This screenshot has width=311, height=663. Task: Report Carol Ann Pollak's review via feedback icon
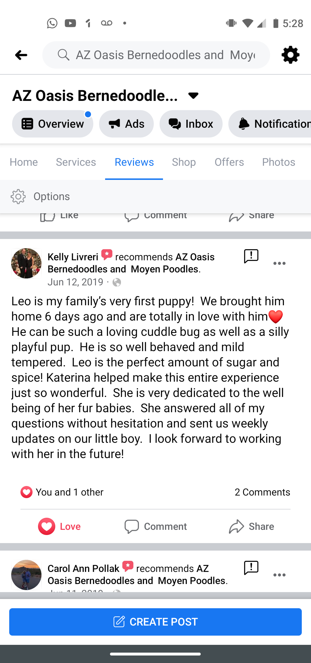[251, 568]
